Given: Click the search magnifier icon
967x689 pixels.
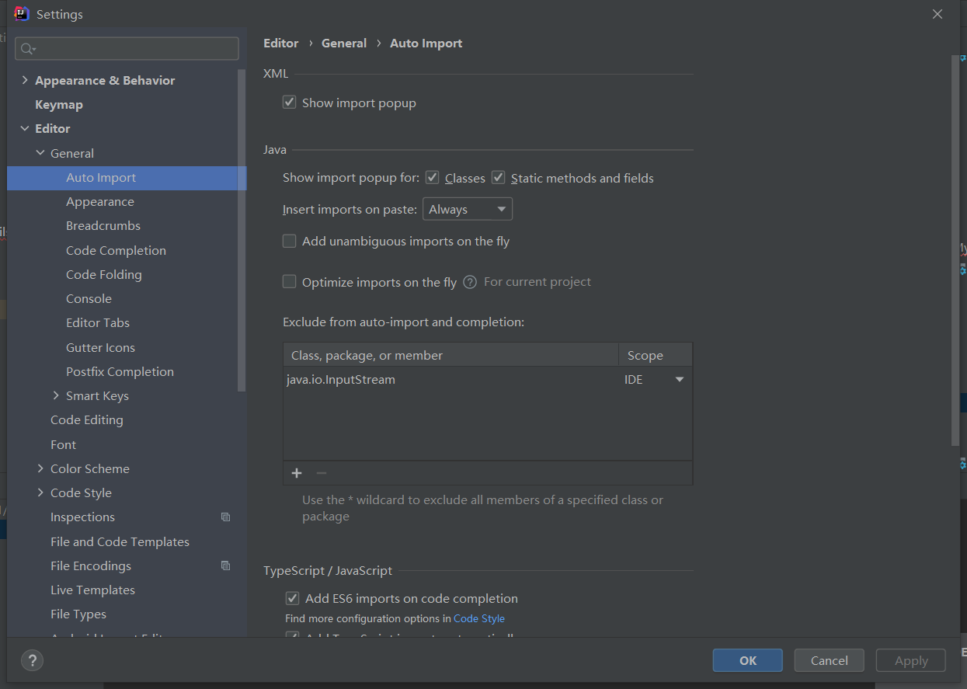Looking at the screenshot, I should [x=27, y=49].
